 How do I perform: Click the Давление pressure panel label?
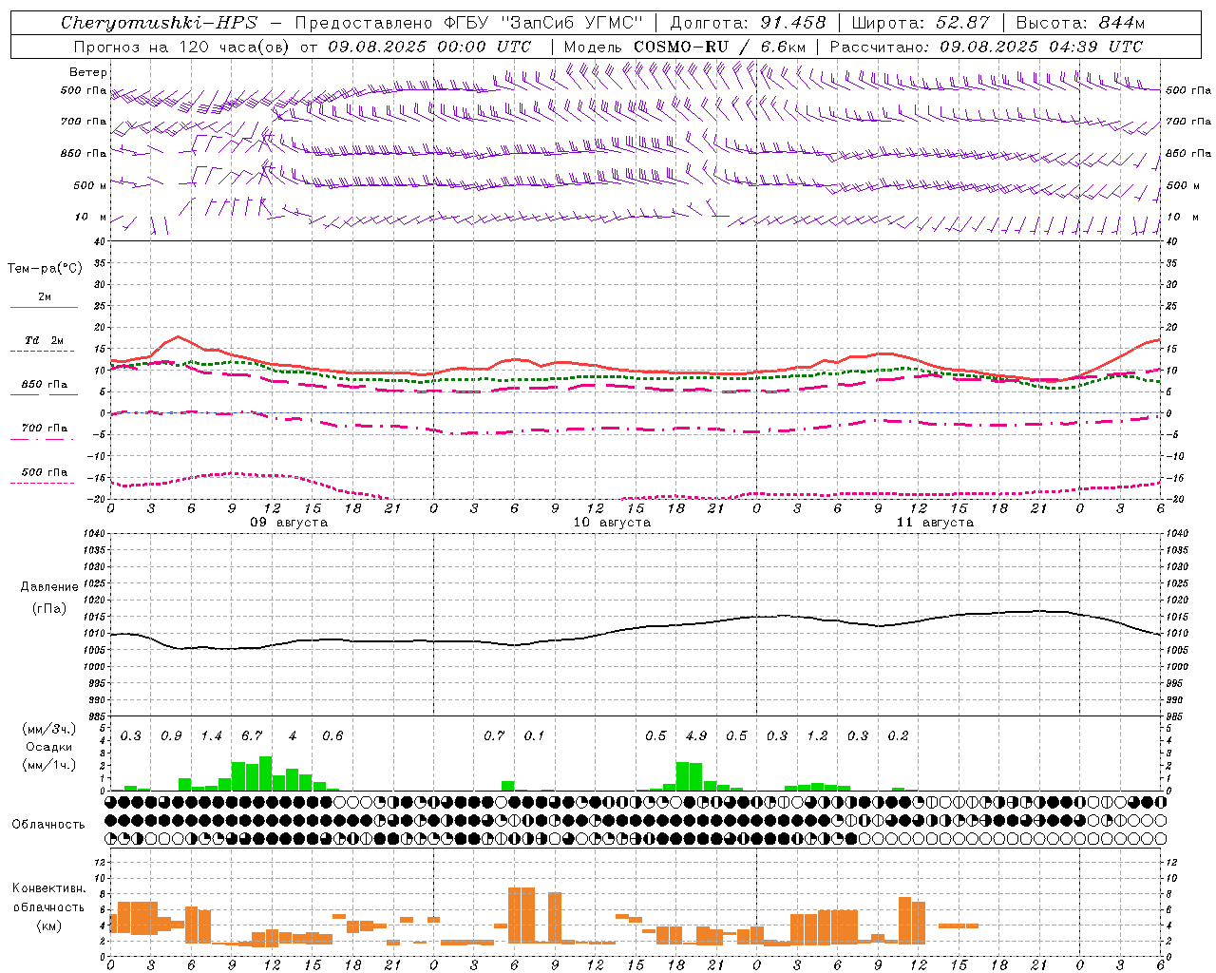[49, 587]
